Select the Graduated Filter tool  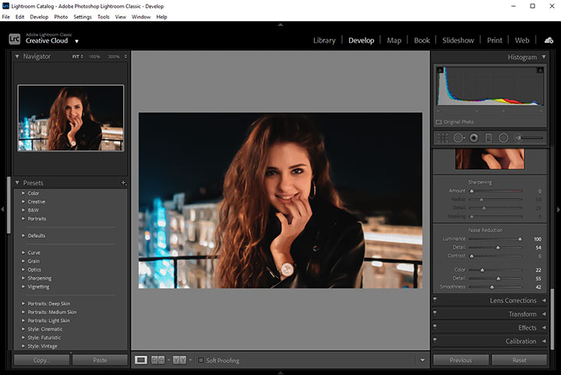(x=489, y=138)
